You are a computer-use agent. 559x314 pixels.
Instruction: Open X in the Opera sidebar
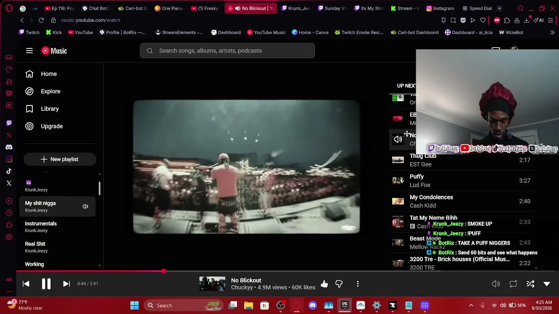point(9,183)
